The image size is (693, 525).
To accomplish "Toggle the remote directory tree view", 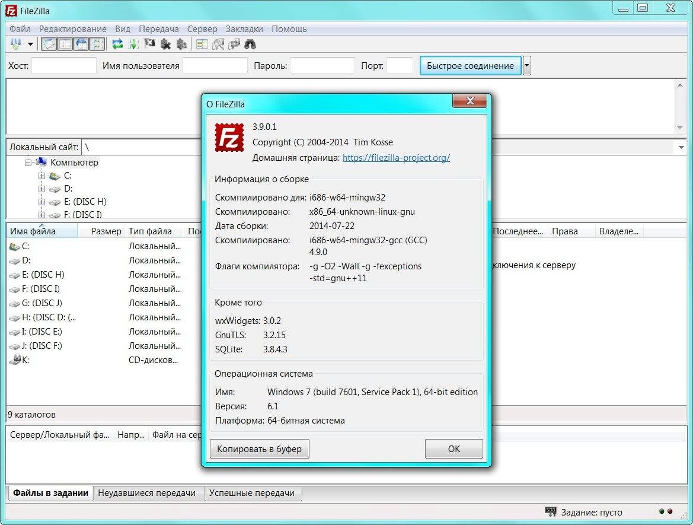I will pos(81,44).
